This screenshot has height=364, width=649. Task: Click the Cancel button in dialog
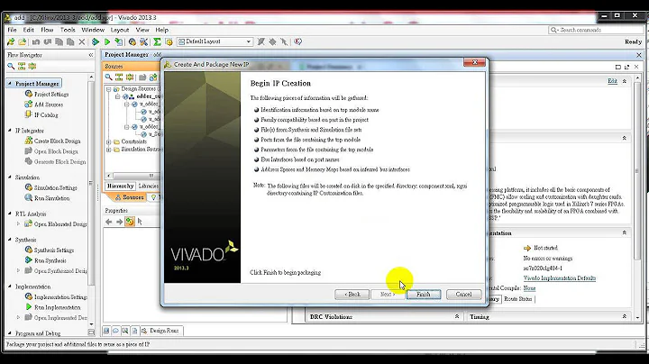pyautogui.click(x=463, y=295)
